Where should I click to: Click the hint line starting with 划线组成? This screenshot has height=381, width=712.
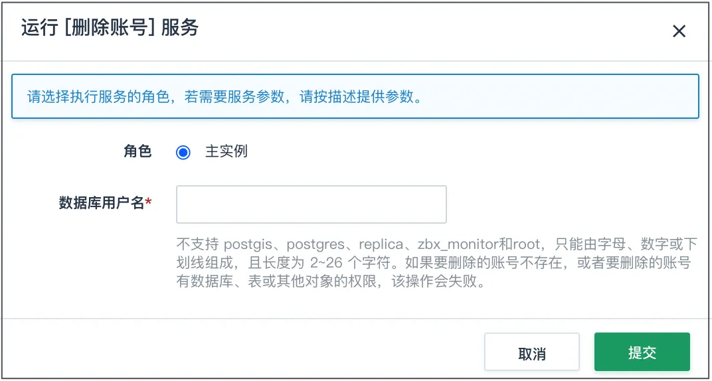pyautogui.click(x=434, y=263)
